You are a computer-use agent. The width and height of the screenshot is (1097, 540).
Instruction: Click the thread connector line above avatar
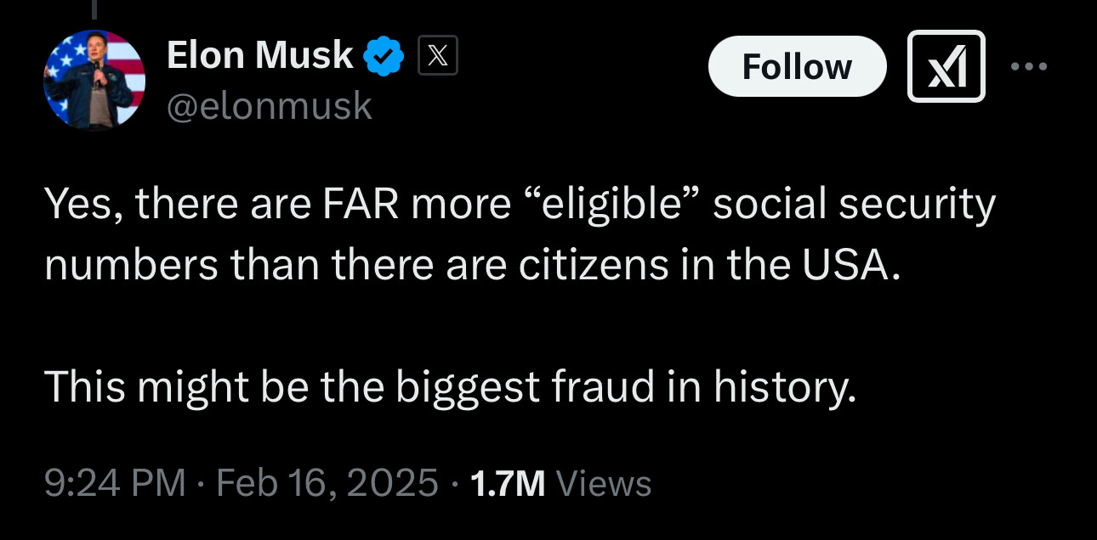pyautogui.click(x=94, y=8)
